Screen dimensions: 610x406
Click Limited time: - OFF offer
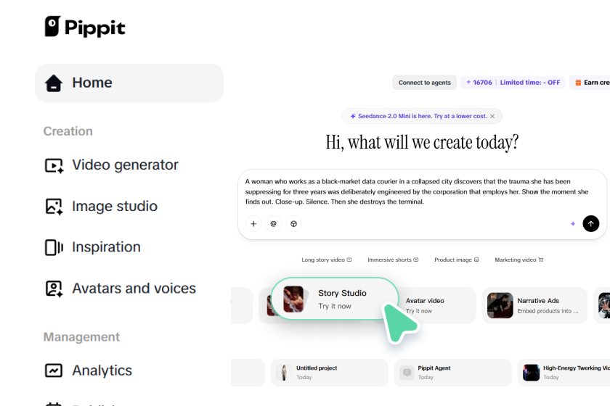pyautogui.click(x=530, y=83)
